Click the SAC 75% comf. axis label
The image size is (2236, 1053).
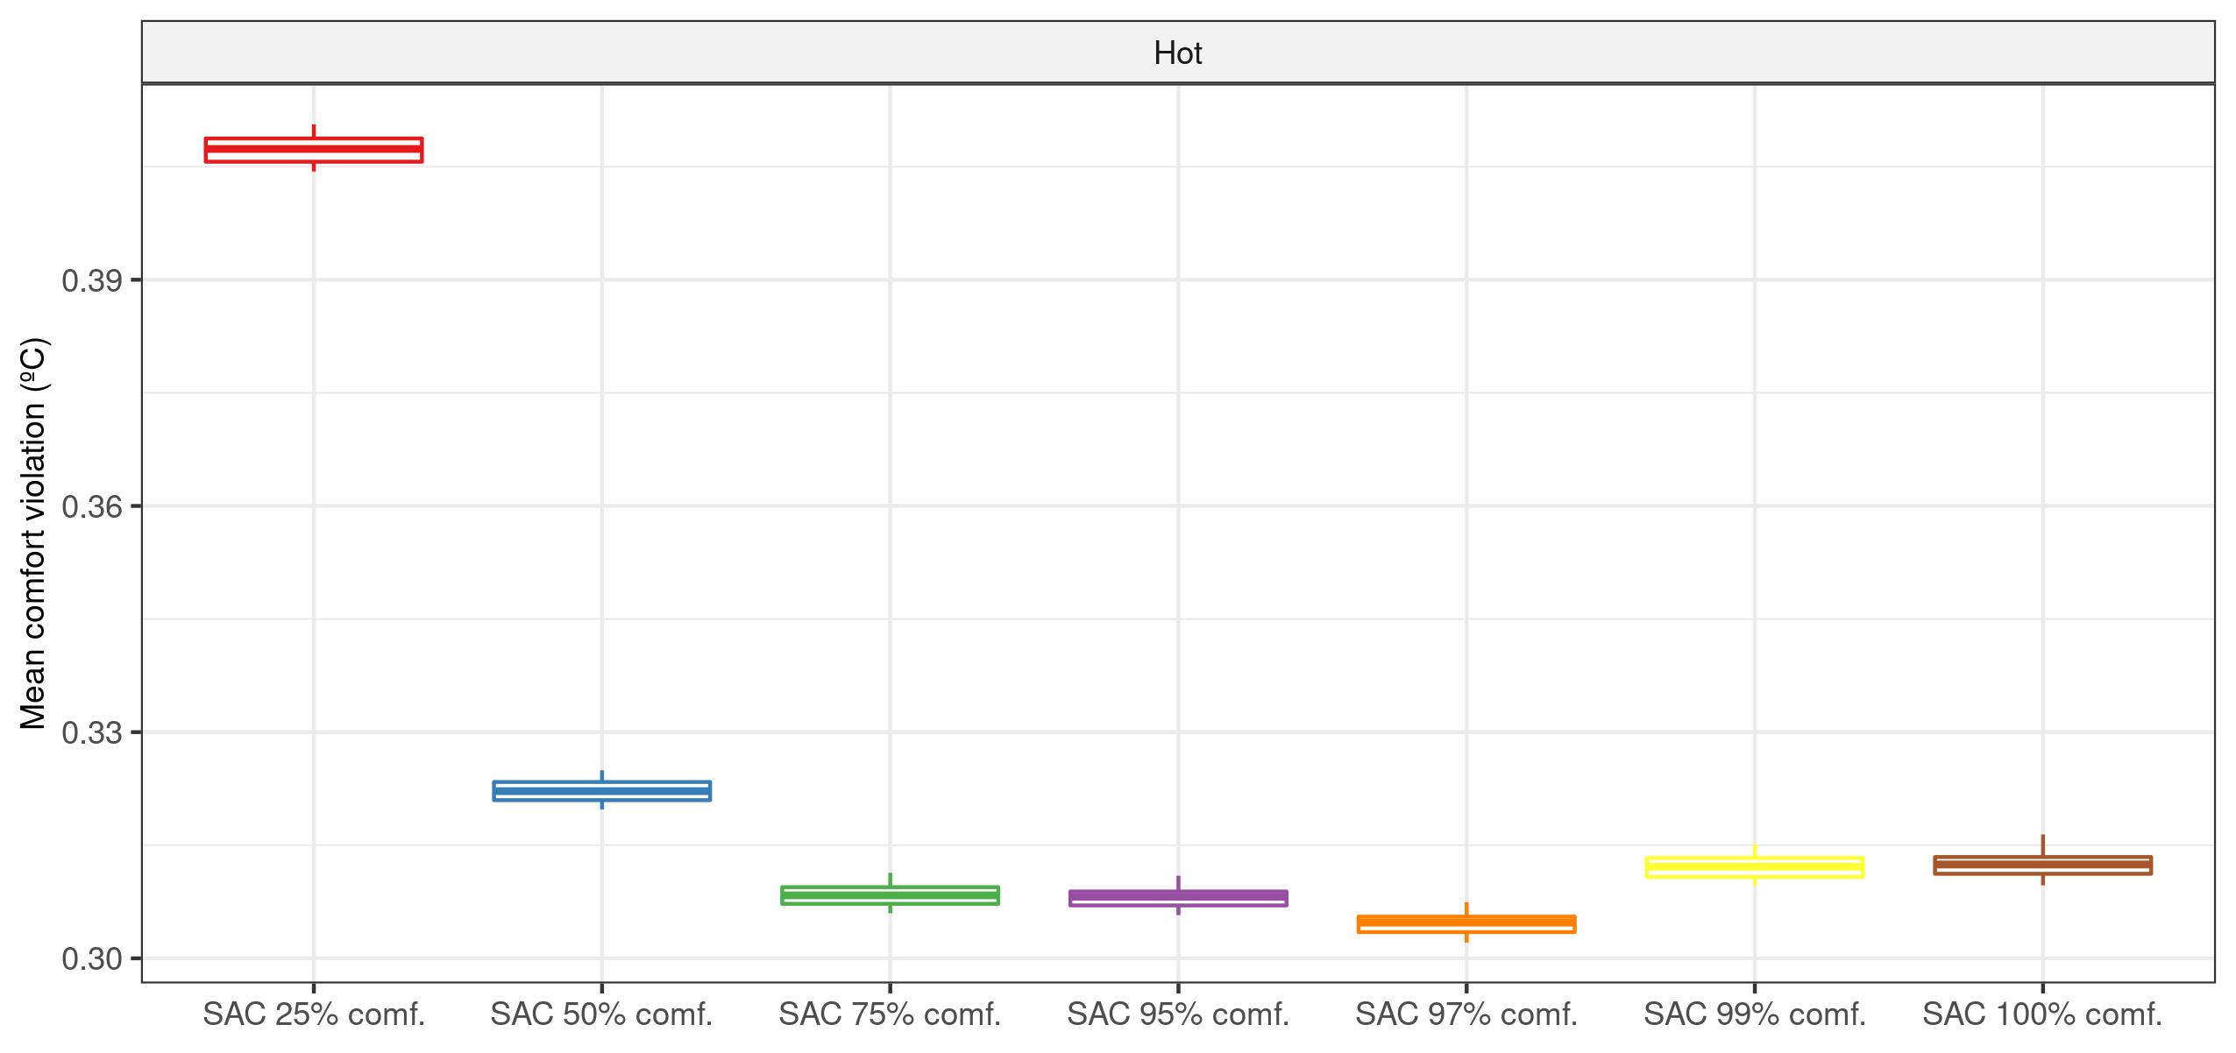[890, 1014]
